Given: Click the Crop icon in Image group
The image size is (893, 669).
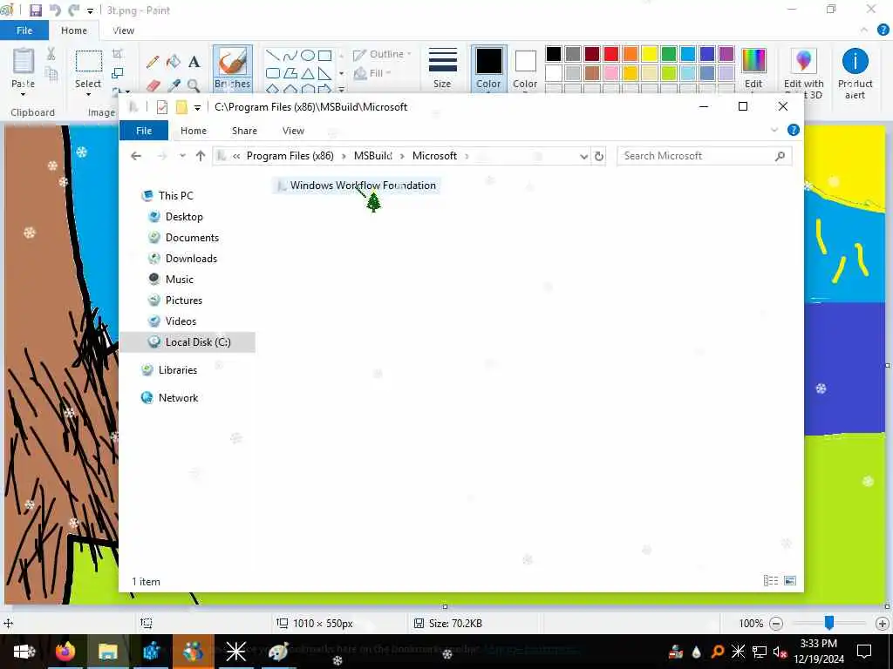Looking at the screenshot, I should (118, 53).
